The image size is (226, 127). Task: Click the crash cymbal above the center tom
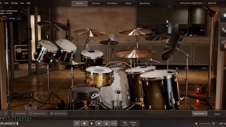90,33
